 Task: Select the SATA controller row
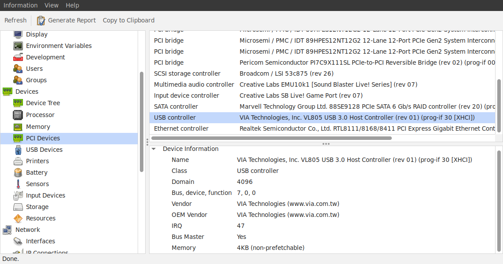(x=176, y=106)
